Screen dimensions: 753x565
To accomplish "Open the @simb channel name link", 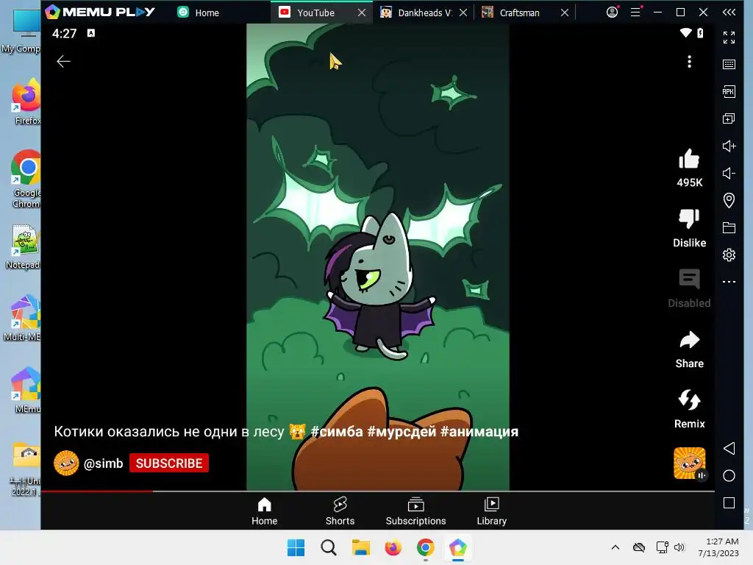I will [x=103, y=463].
